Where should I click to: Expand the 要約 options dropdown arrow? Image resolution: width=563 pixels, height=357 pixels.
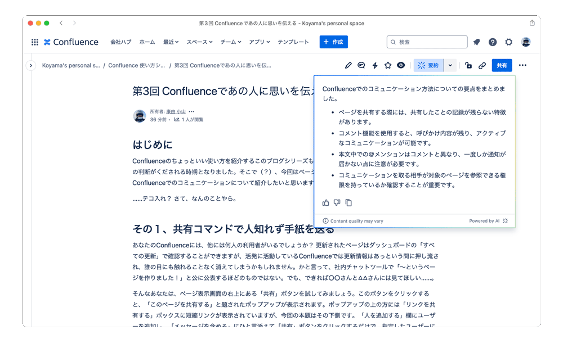pyautogui.click(x=450, y=65)
